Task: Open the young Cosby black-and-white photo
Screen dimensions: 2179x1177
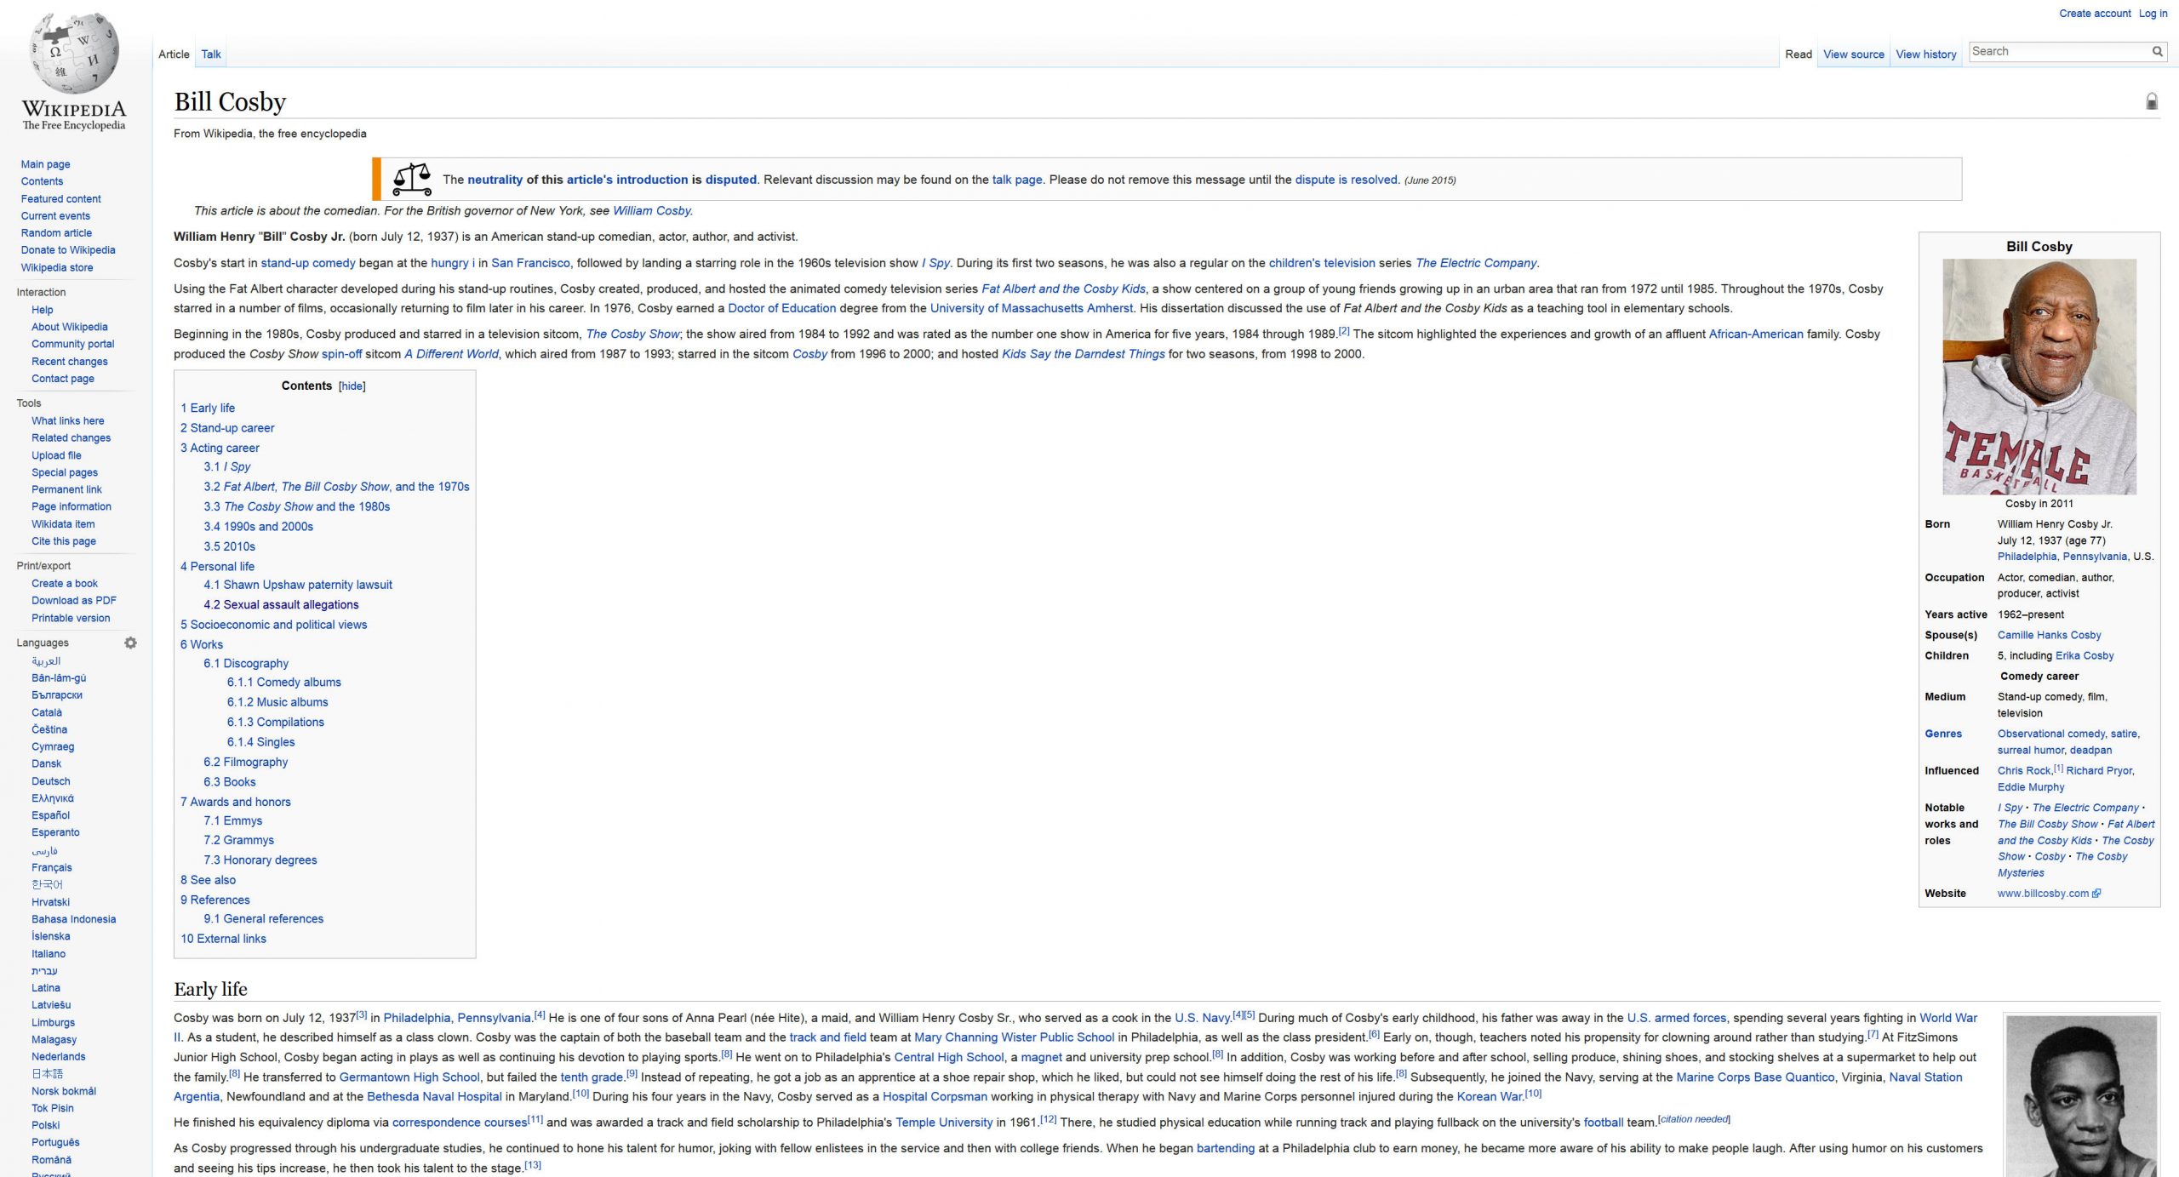Action: [2081, 1098]
